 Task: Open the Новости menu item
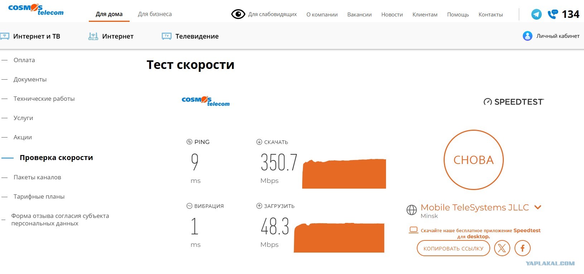[392, 15]
